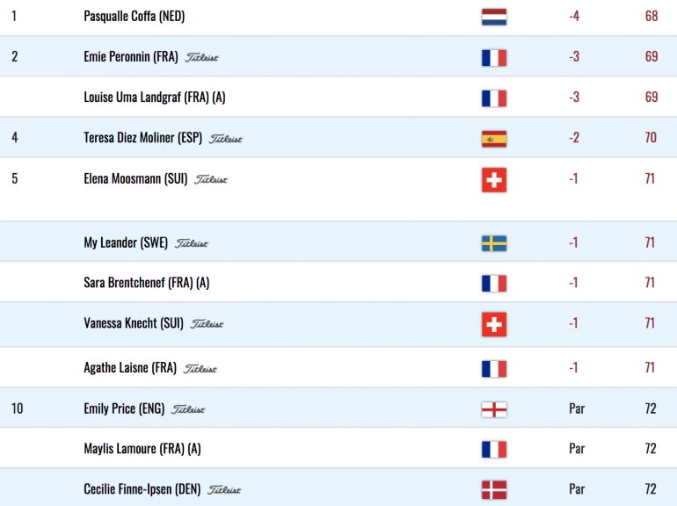Click the 68 round score for Coffa

tap(652, 17)
